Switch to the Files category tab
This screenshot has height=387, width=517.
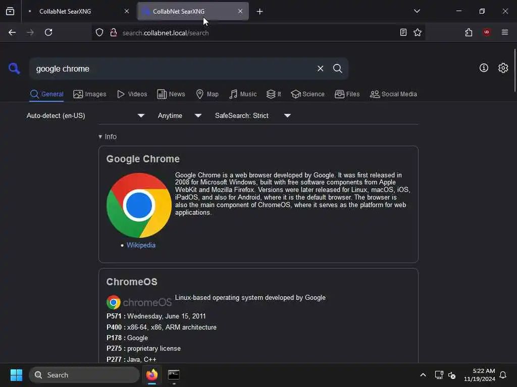click(347, 94)
